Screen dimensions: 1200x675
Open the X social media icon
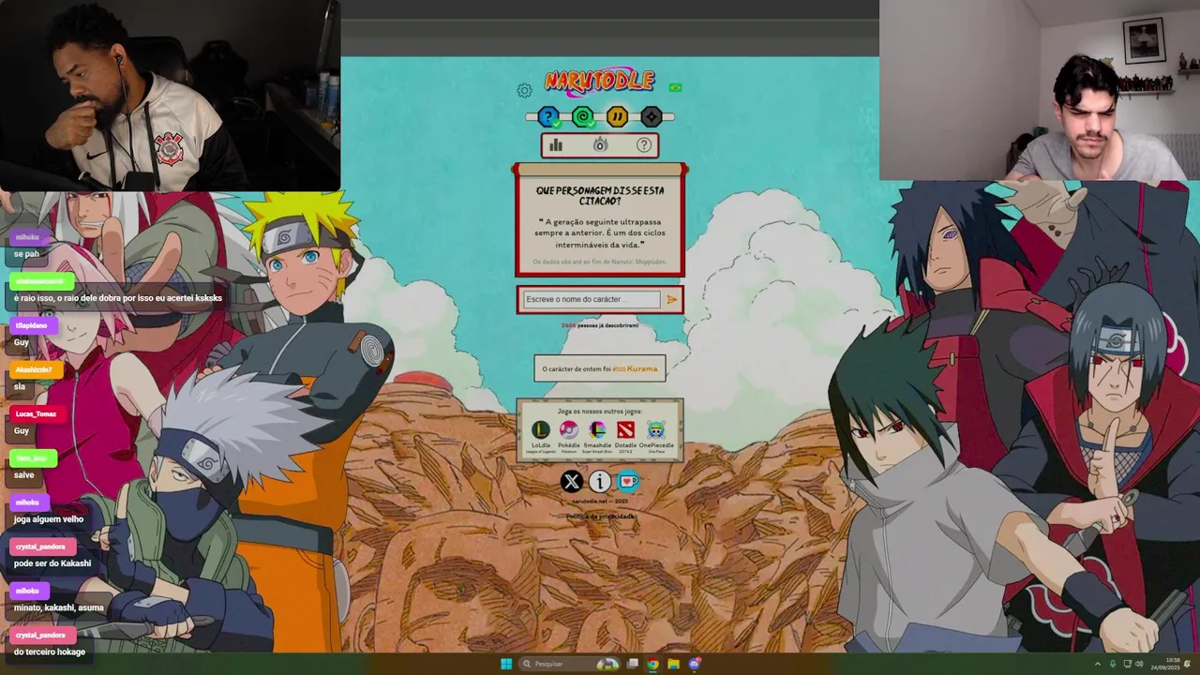coord(571,482)
